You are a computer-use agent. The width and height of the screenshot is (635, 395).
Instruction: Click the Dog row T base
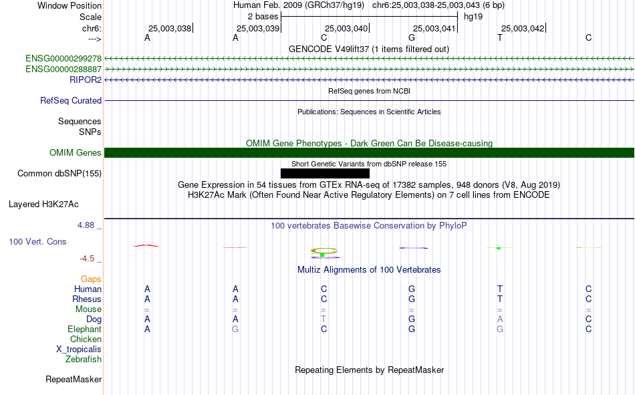324,319
